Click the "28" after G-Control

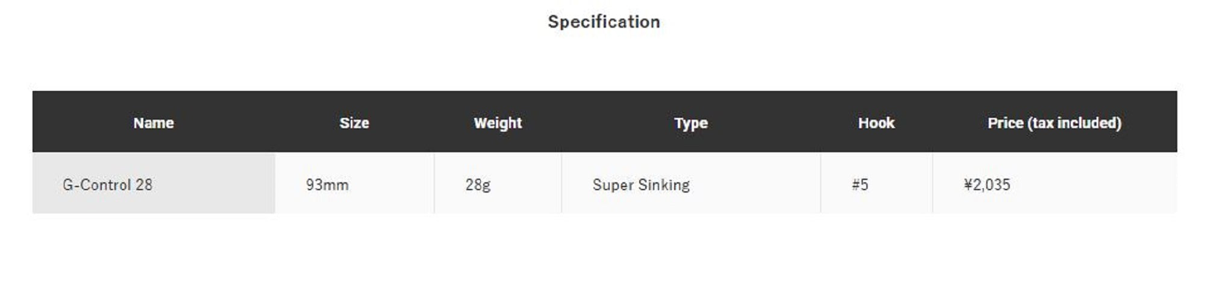[x=144, y=185]
